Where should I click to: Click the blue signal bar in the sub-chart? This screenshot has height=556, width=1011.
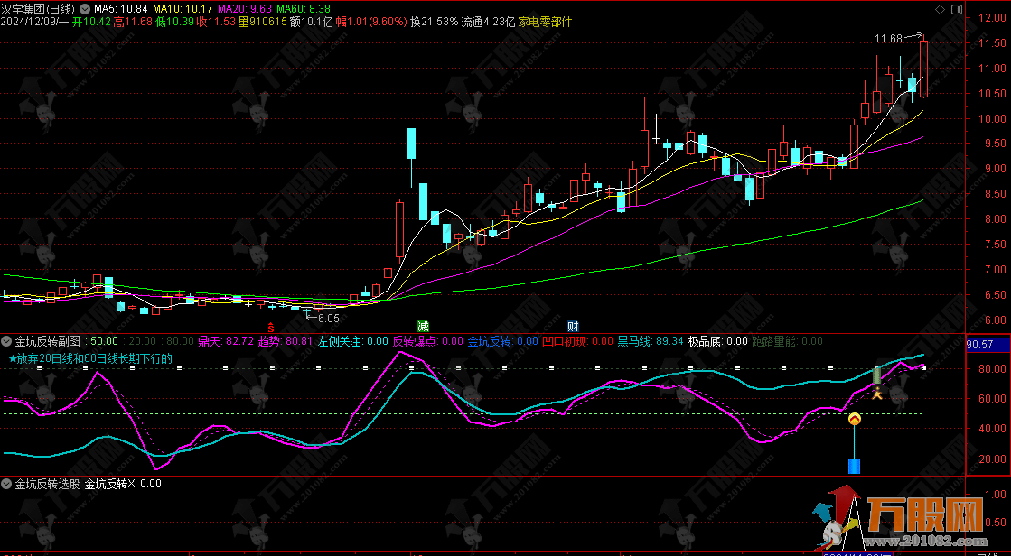[855, 466]
